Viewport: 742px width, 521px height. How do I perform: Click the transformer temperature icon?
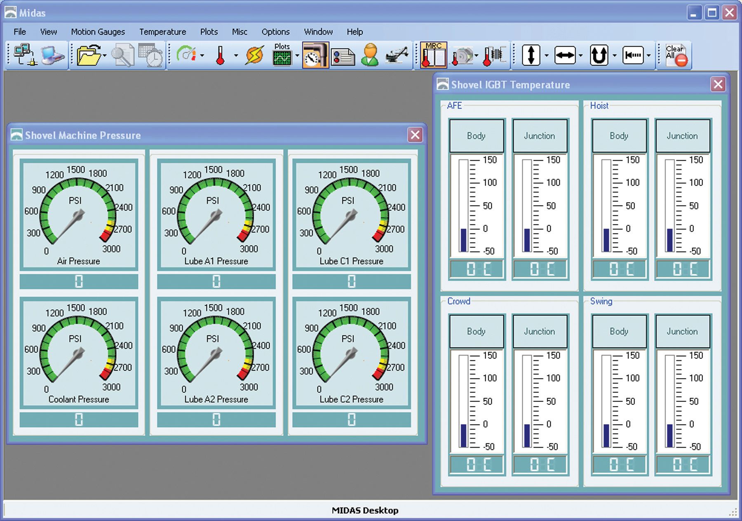[x=494, y=55]
